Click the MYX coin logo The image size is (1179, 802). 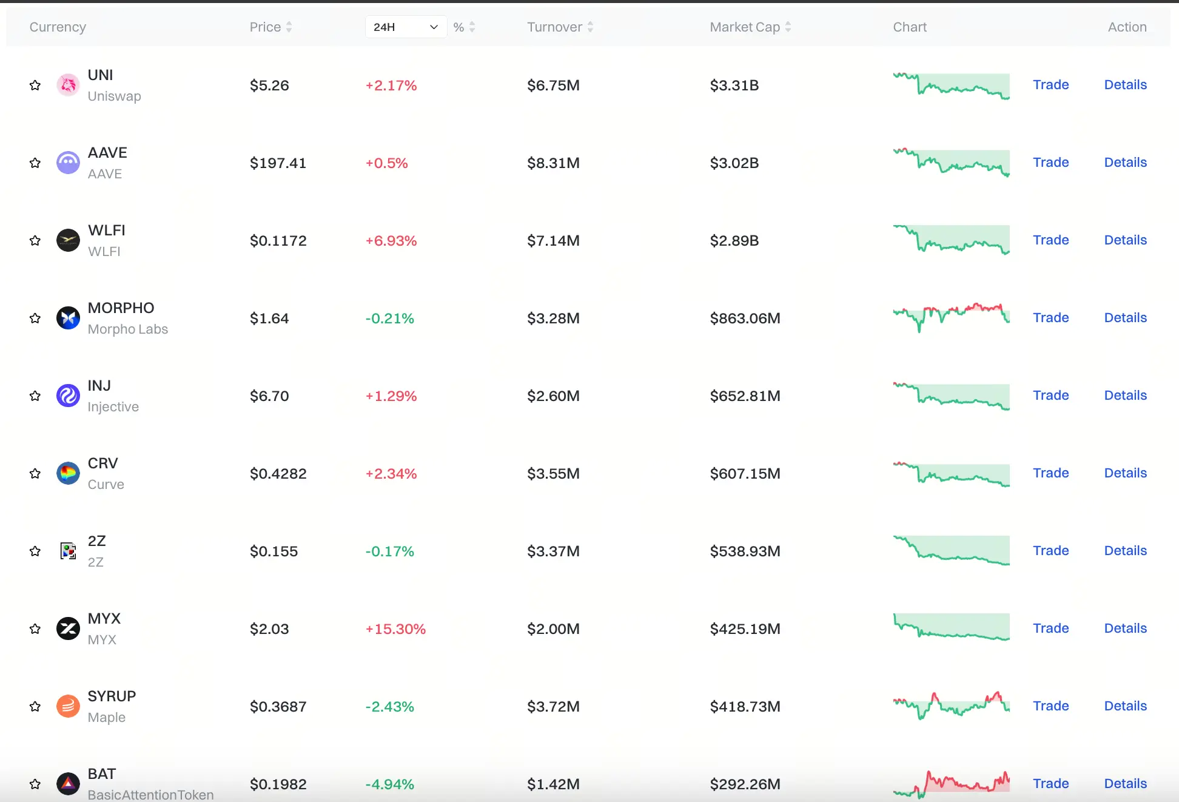point(68,628)
